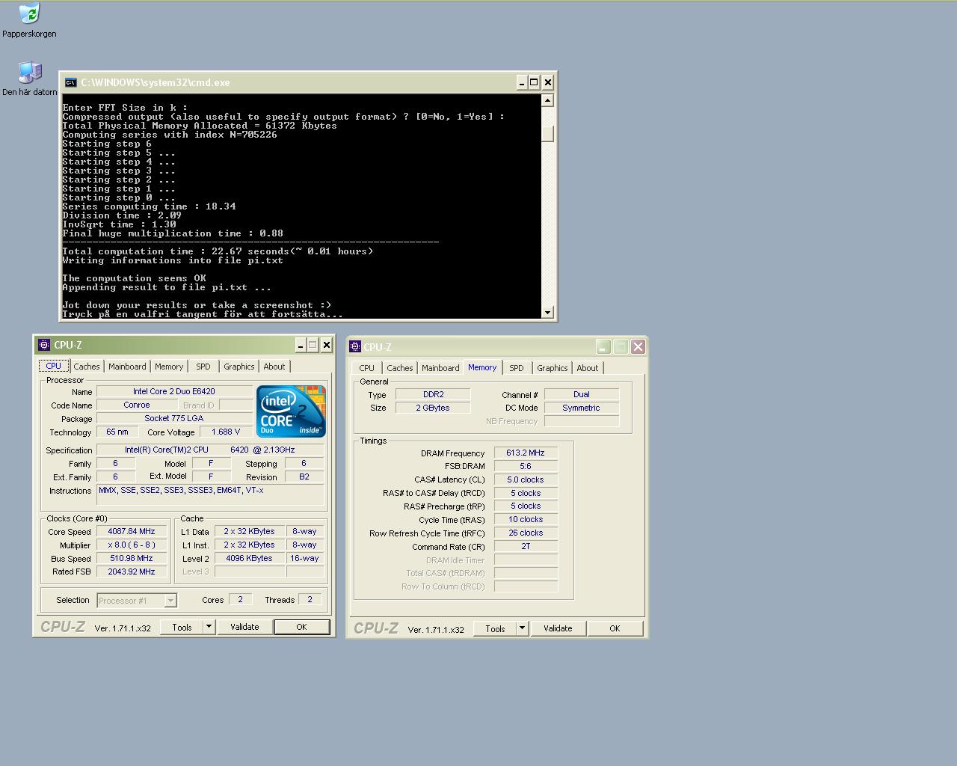Click the Row Refresh Cycle Time 26 clocks
The height and width of the screenshot is (766, 957).
pos(526,533)
